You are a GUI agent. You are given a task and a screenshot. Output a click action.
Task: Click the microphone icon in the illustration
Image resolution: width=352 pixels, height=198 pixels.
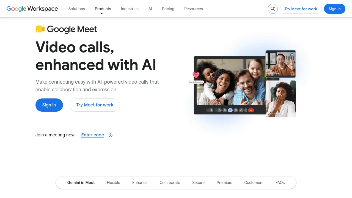click(x=211, y=110)
